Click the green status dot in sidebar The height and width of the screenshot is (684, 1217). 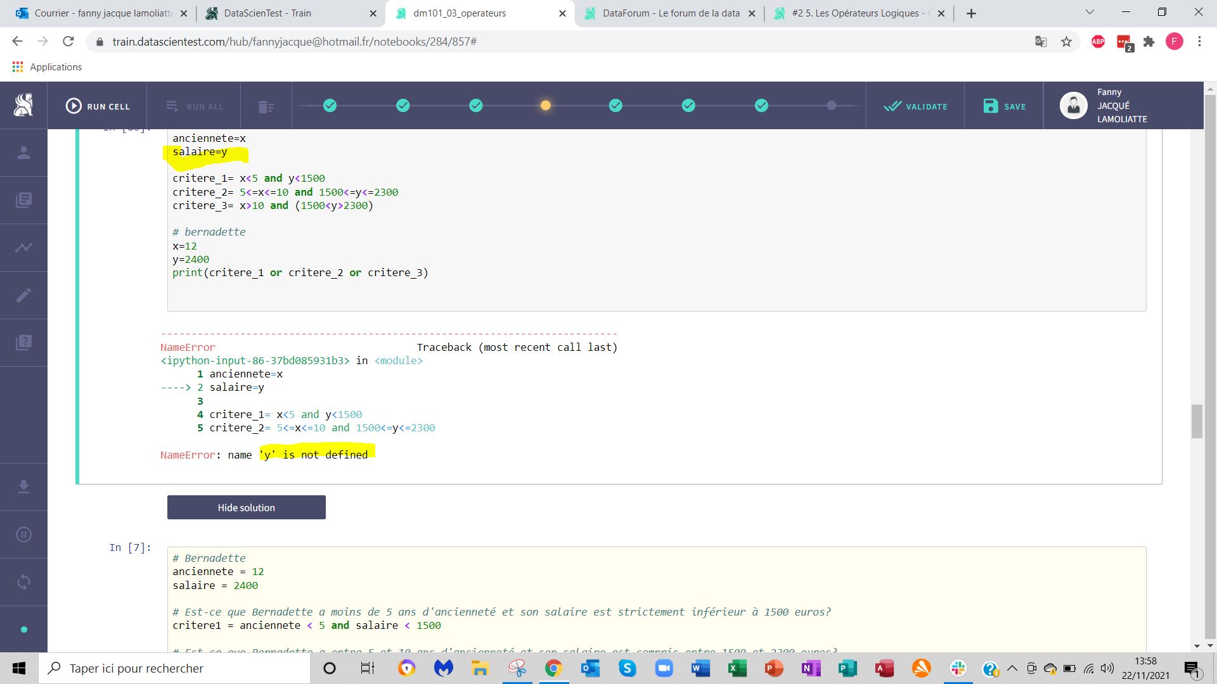[24, 630]
